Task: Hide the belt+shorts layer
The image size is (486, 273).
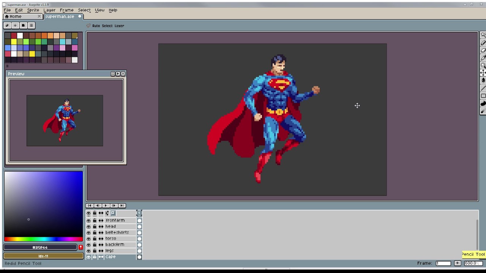Action: (88, 232)
